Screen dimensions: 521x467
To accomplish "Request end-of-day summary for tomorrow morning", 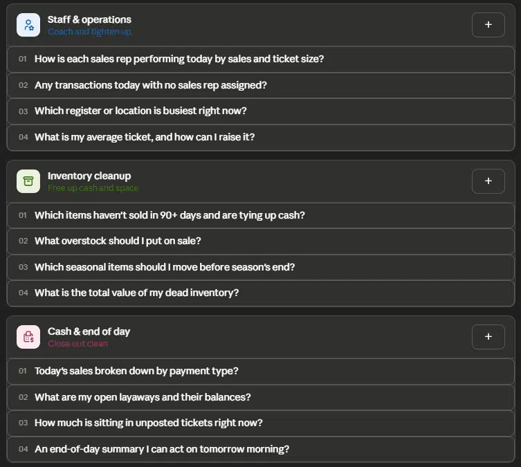I will click(261, 449).
